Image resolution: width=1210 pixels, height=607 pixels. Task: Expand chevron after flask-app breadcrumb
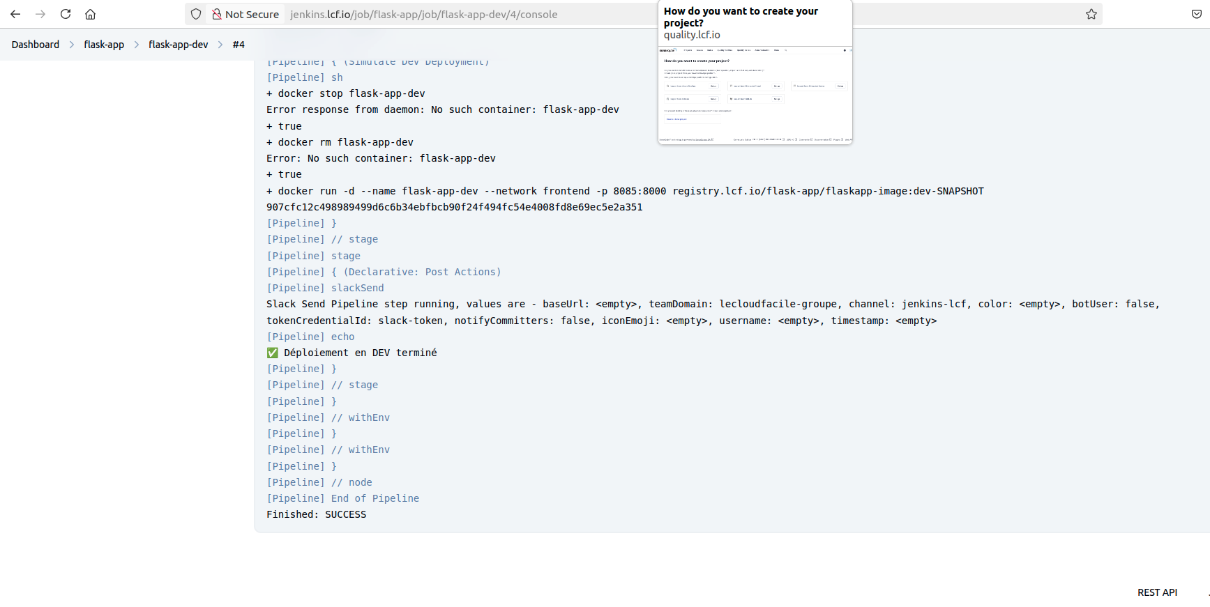(x=137, y=45)
